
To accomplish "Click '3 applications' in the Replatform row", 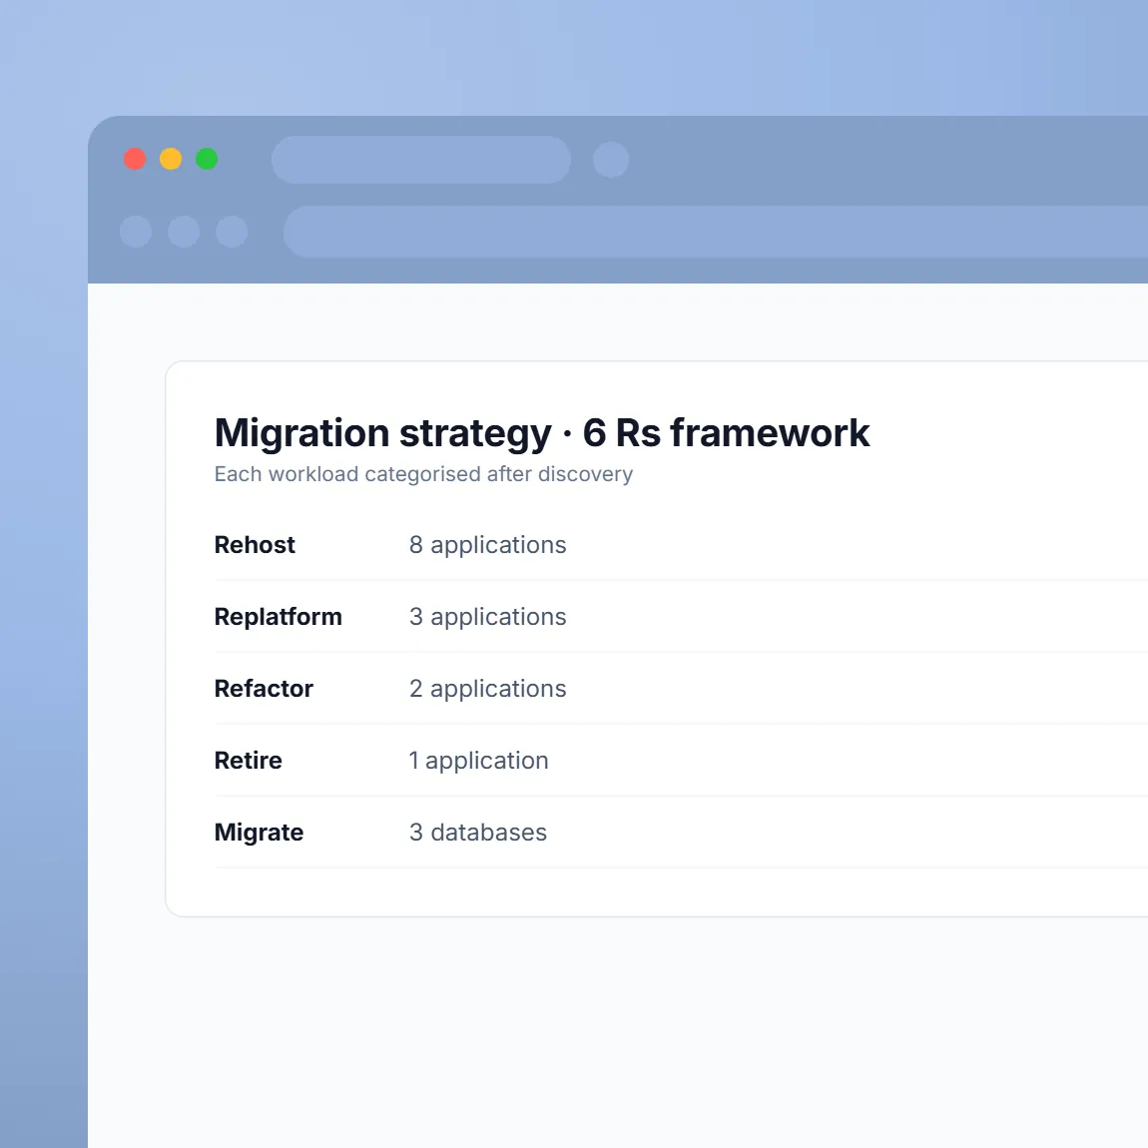I will tap(487, 617).
